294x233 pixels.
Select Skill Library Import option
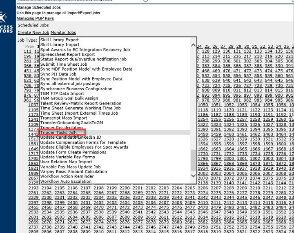[x=60, y=44]
